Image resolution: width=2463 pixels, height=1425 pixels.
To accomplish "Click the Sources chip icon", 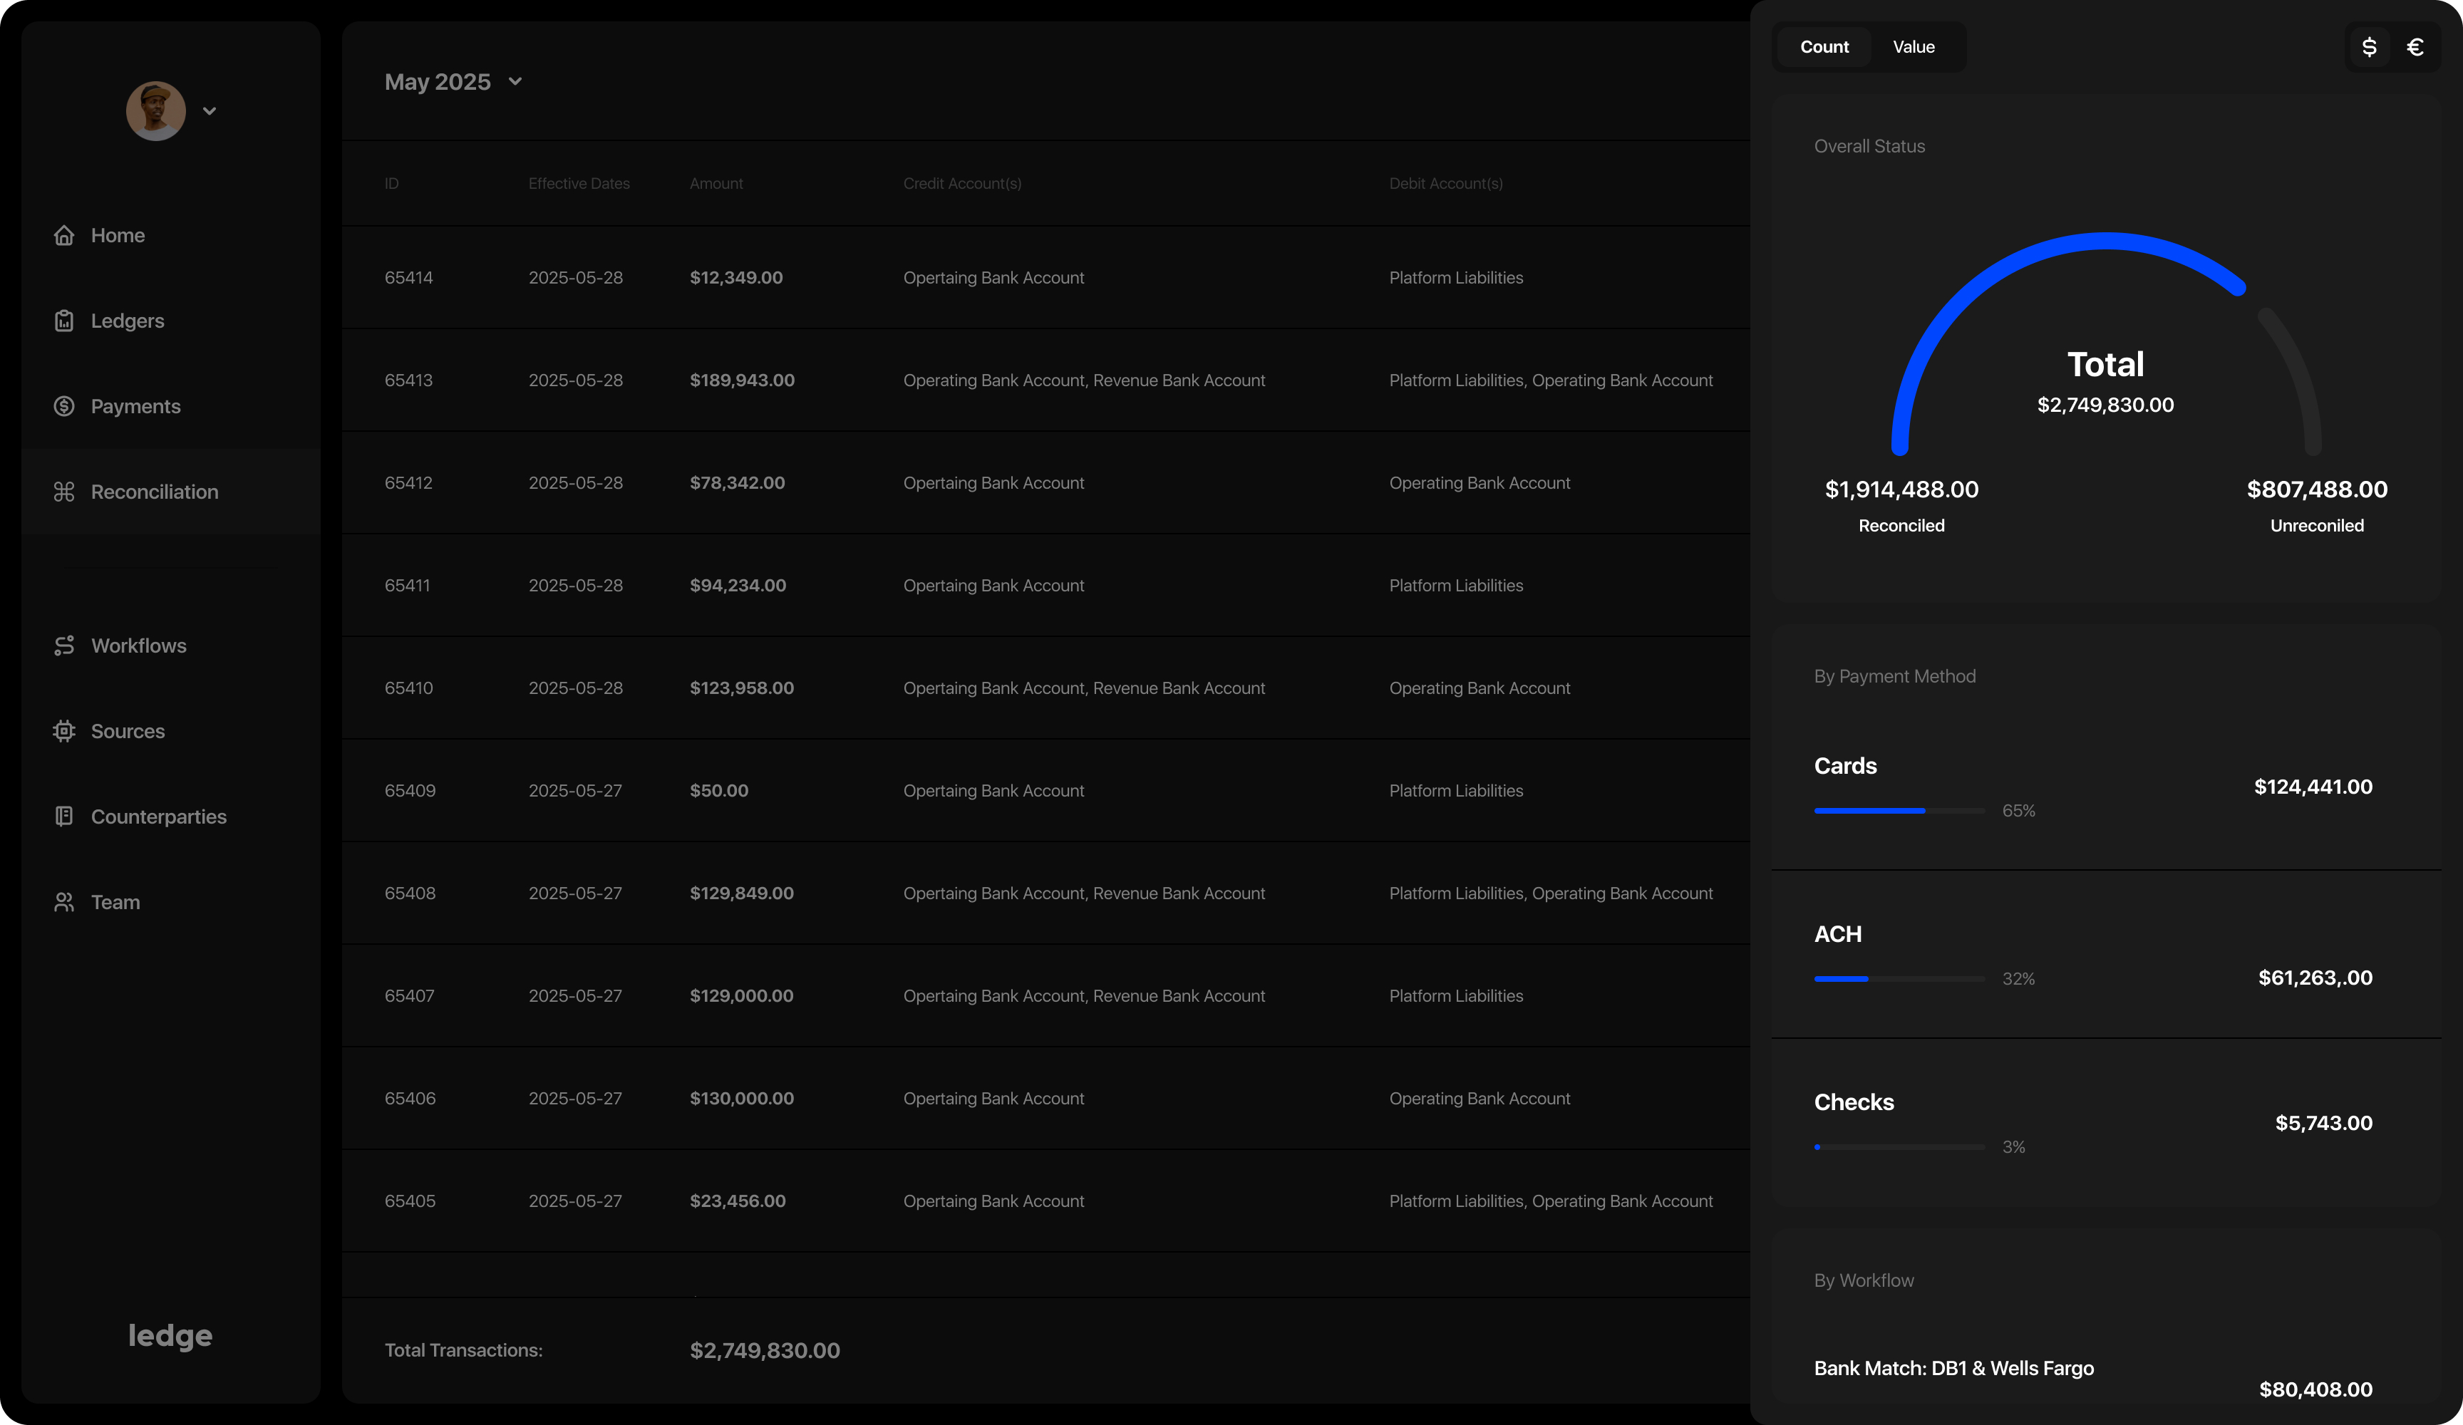I will click(65, 731).
